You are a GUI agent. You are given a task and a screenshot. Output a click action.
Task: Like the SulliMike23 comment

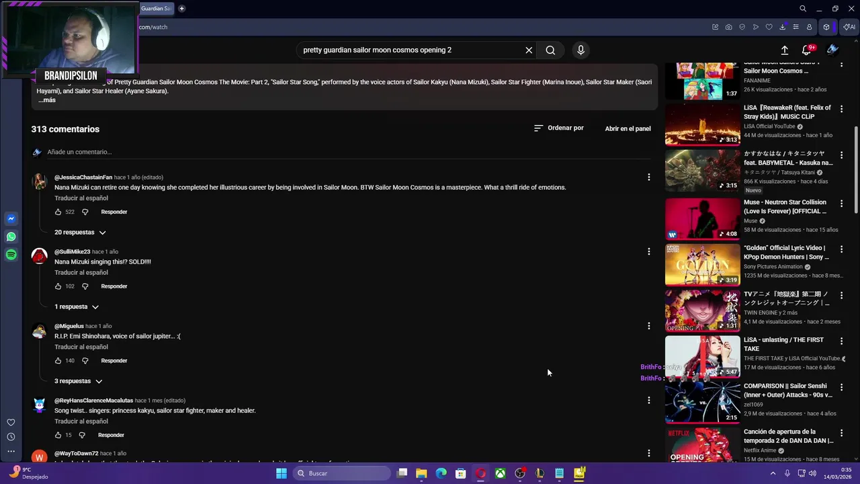[x=58, y=286]
